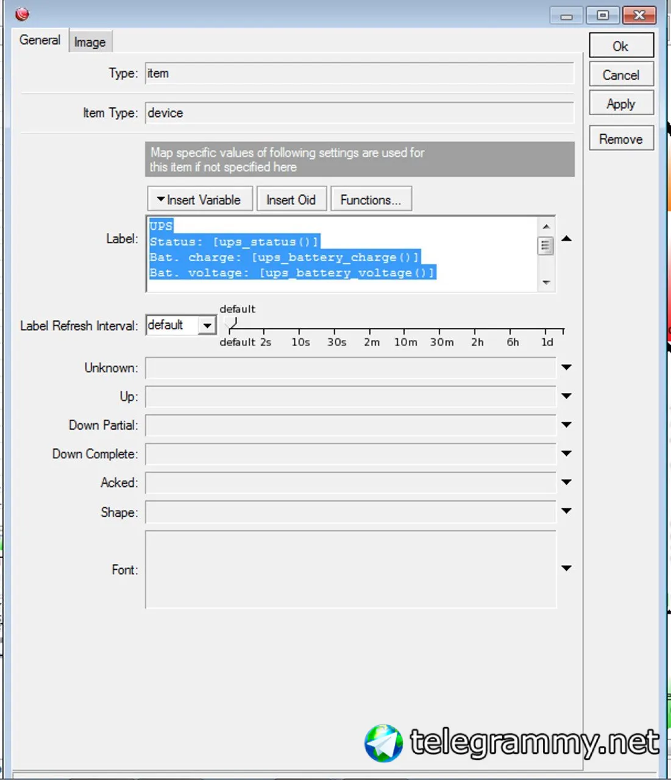Click the refresh interval slider handle

click(x=230, y=324)
